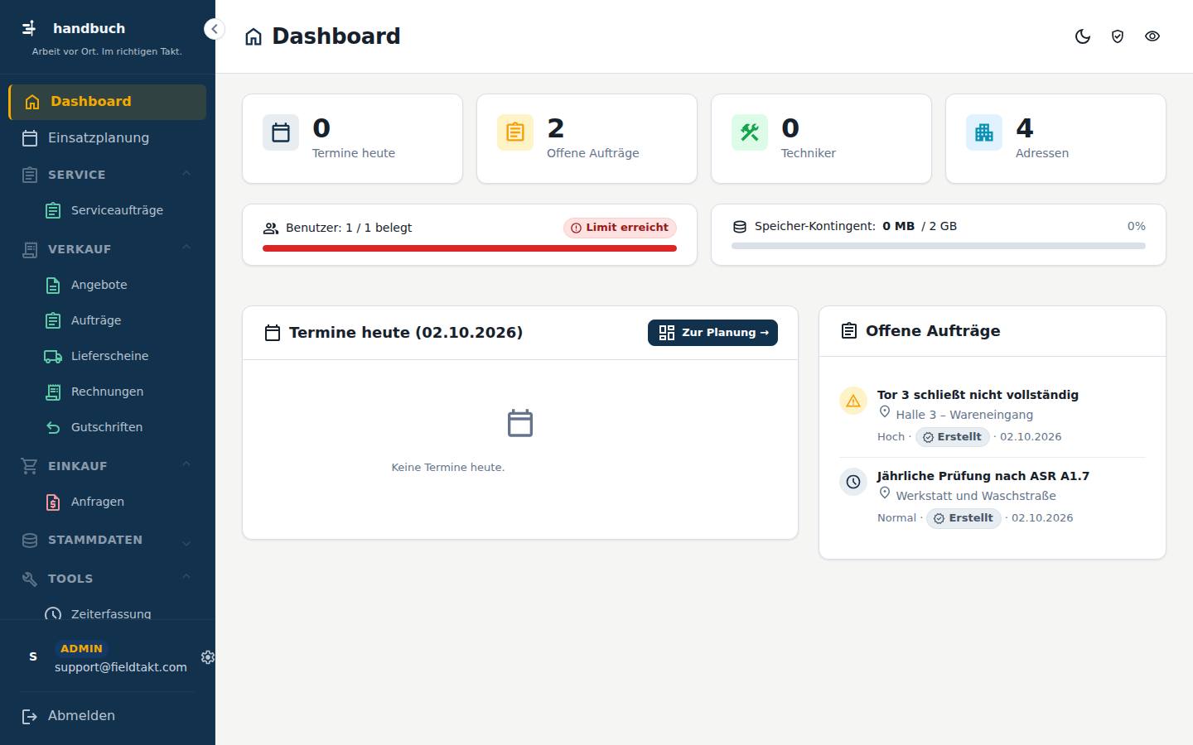
Task: Click the Offene Aufträge card clipboard icon
Action: [x=515, y=132]
